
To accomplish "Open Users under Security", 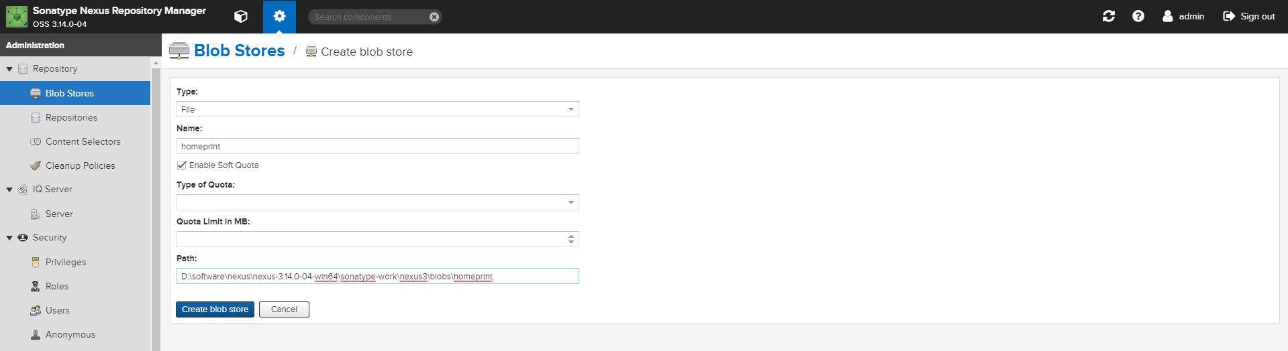I will click(75, 310).
